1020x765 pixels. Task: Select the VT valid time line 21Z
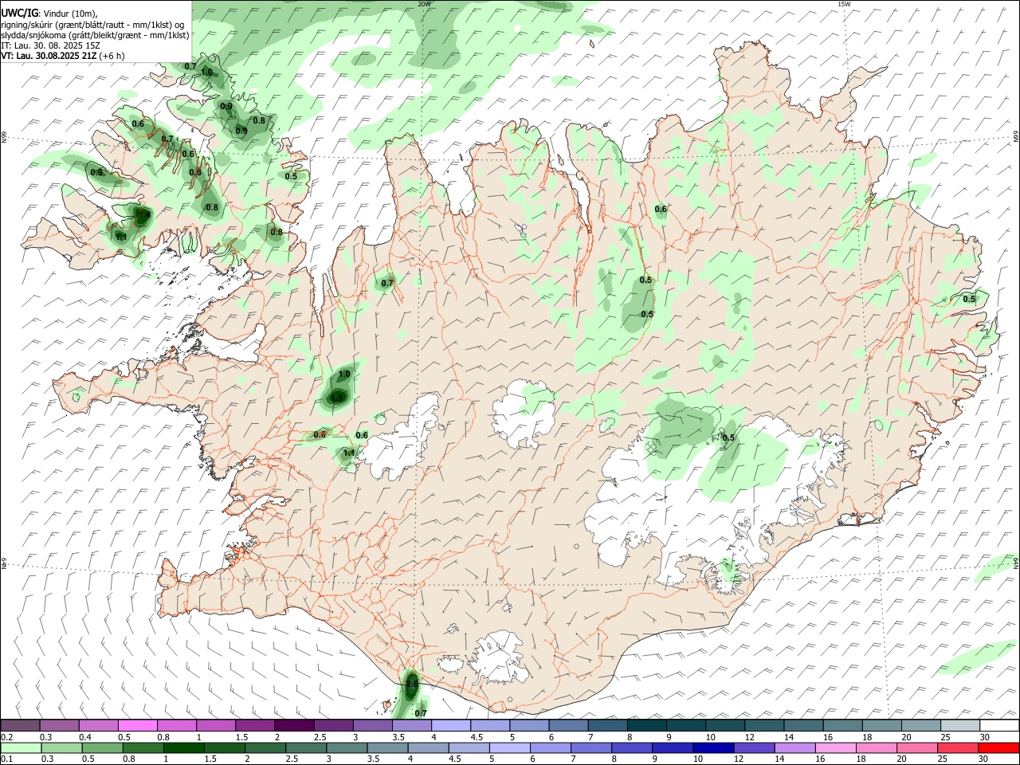[62, 56]
